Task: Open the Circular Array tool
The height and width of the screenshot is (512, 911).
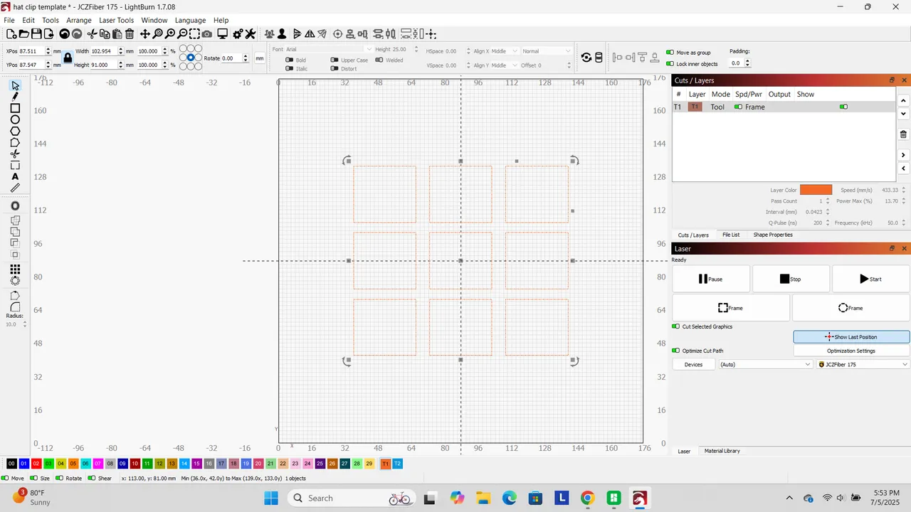Action: 15,281
